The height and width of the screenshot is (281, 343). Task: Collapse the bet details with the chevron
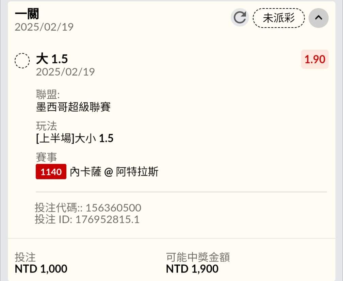pyautogui.click(x=318, y=18)
